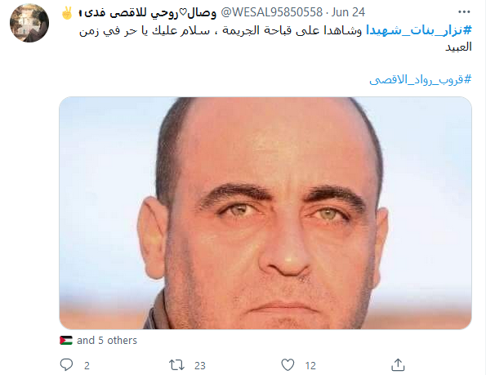Open the Jun 24 timestamp link
Screen dimensions: 486x375
(x=348, y=12)
